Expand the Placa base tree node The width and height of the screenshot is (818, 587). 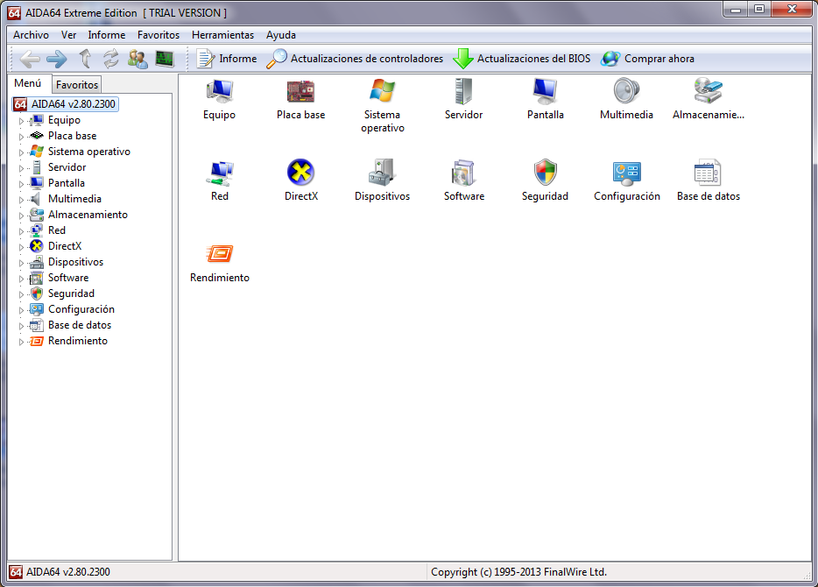click(x=21, y=137)
